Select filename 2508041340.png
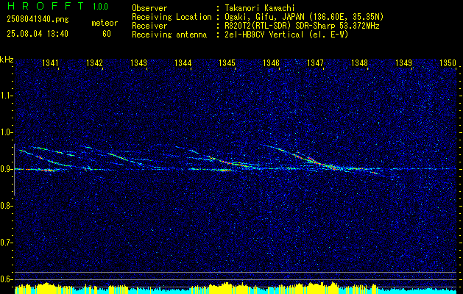Screen dimensions: 463x294 38,20
